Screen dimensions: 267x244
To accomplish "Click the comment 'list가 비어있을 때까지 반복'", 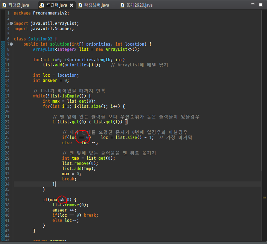I will pos(73,91).
